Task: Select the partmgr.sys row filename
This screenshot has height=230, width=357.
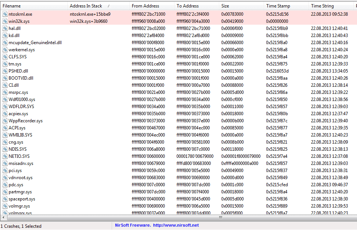Action: coord(20,192)
